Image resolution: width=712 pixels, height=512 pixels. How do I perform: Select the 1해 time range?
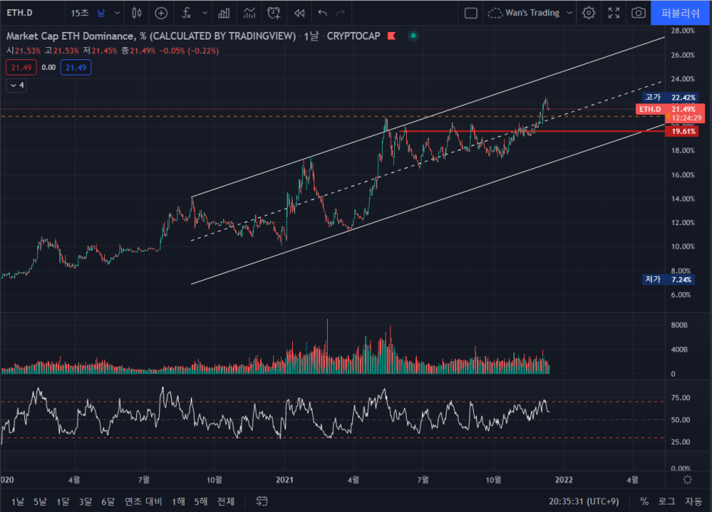tap(179, 501)
